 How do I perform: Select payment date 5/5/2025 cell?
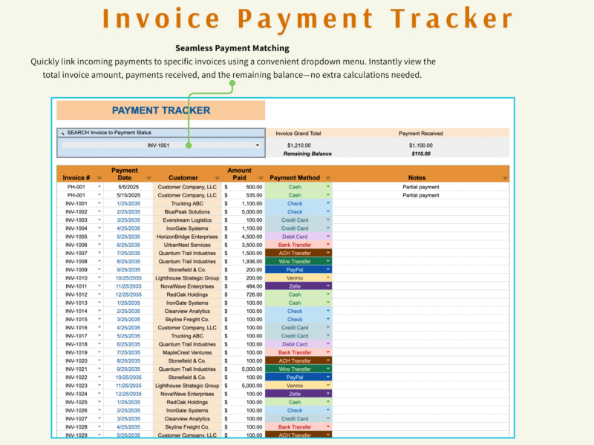click(128, 187)
